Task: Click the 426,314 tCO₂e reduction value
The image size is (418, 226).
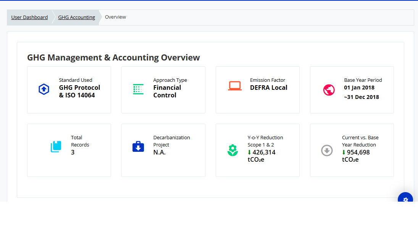Action: tap(261, 156)
